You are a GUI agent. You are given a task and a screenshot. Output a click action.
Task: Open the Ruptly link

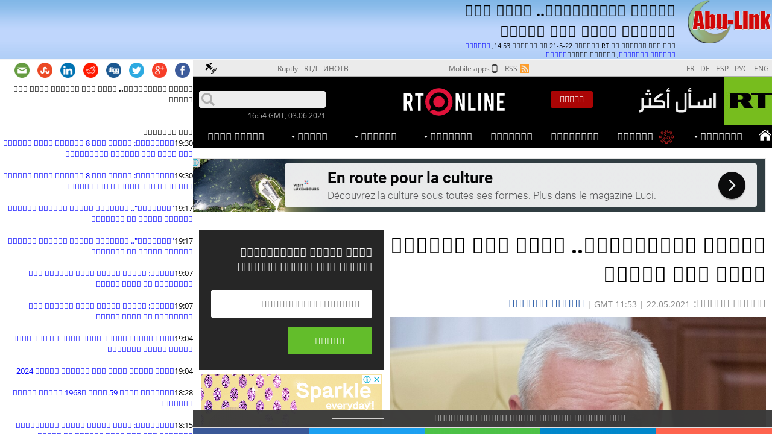[x=288, y=69]
